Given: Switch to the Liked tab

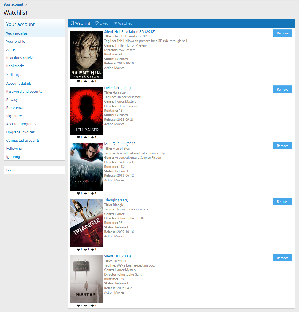Looking at the screenshot, I should [x=102, y=23].
